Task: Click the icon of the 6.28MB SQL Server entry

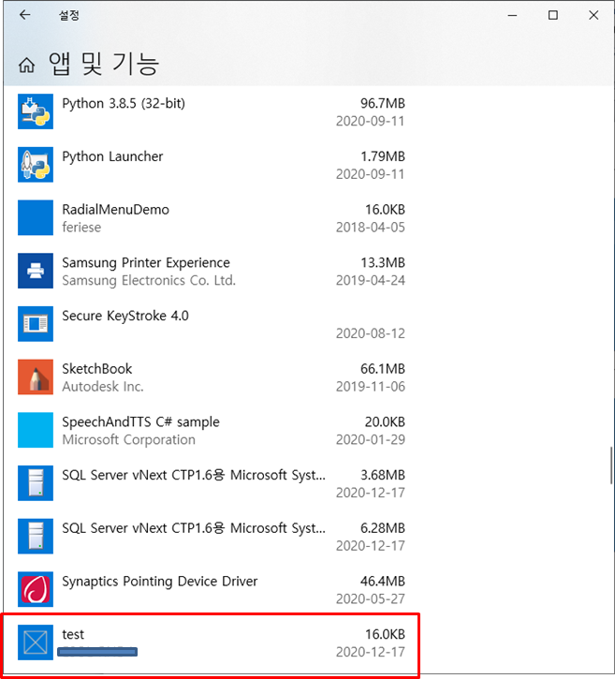Action: coord(36,536)
